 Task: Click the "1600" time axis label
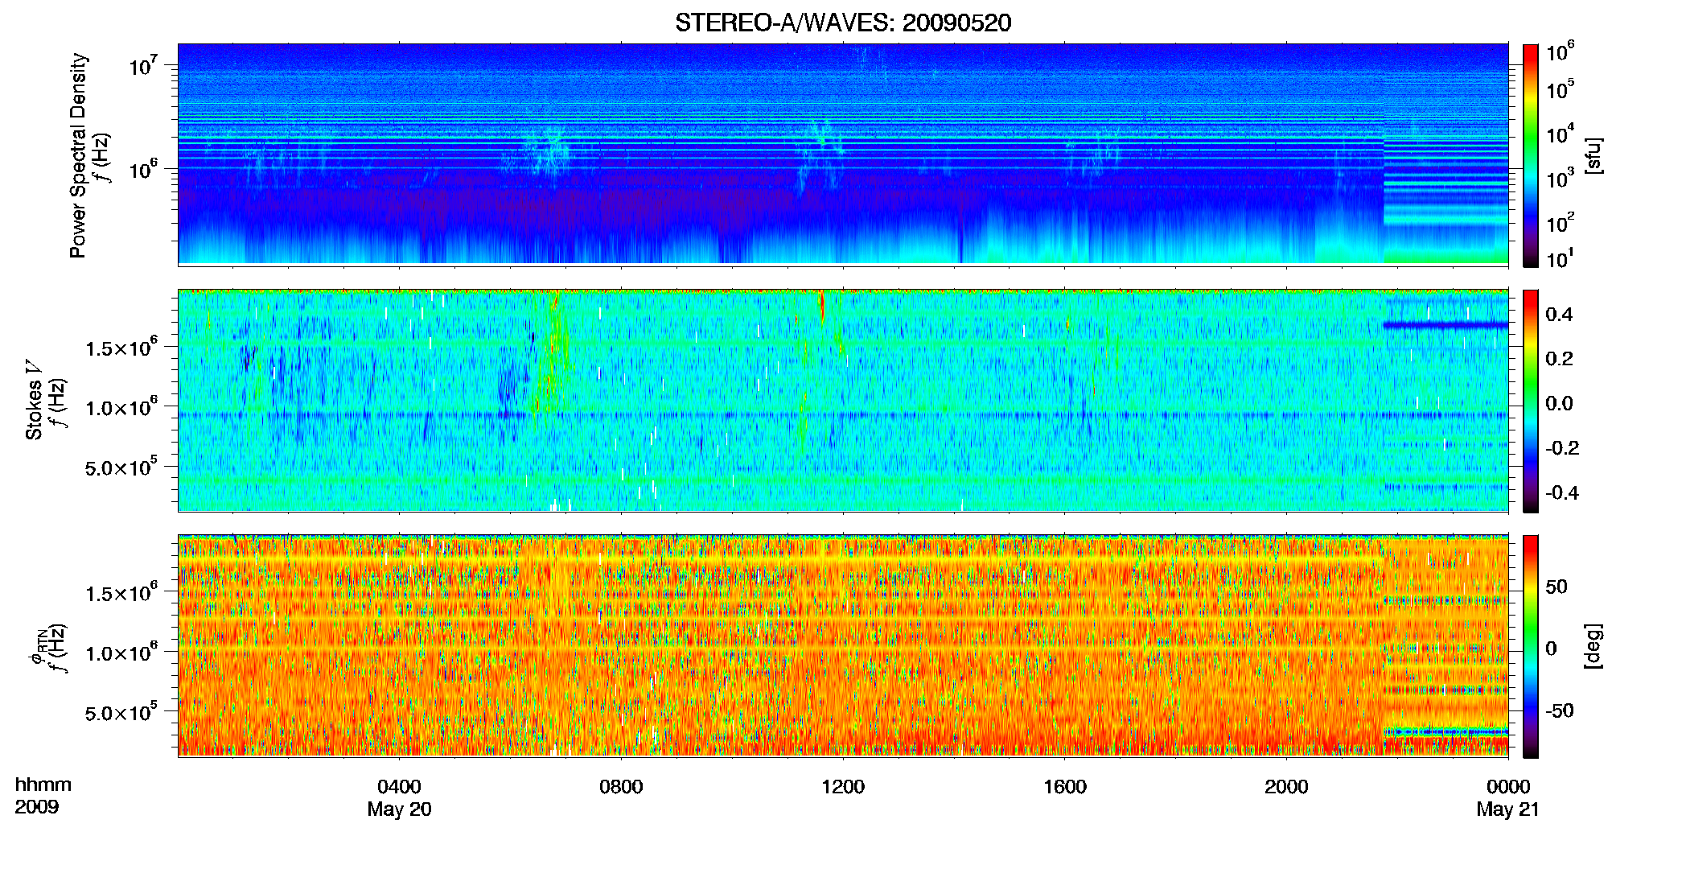[x=1065, y=787]
